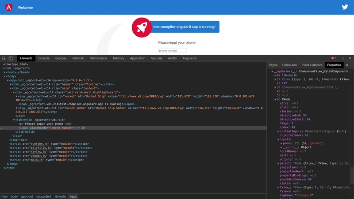This screenshot has width=354, height=199.
Task: Close the DevTools panel
Action: (x=350, y=58)
